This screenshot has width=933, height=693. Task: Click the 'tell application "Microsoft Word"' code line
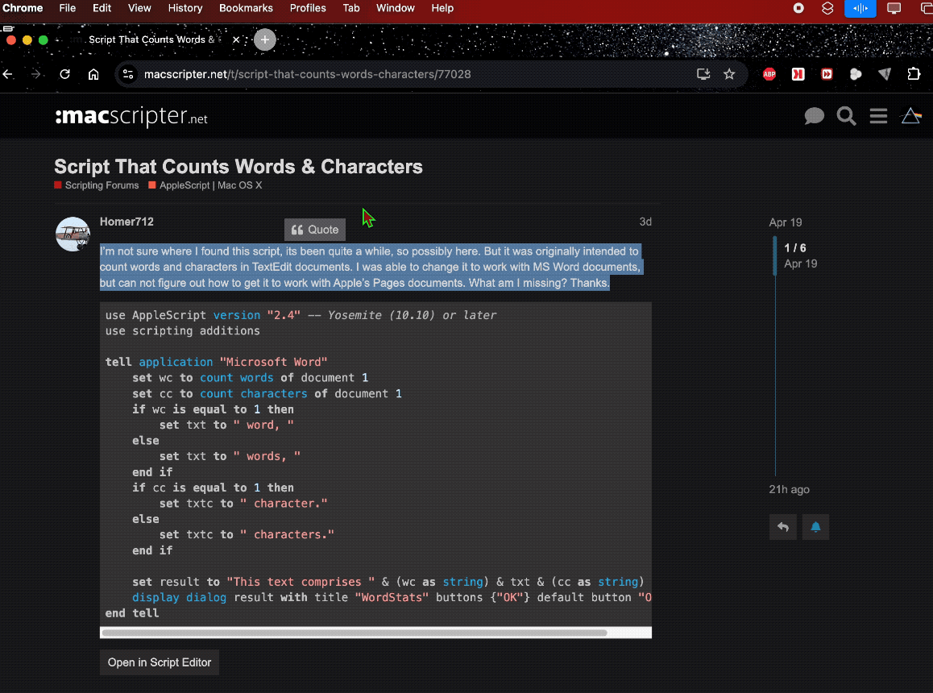[x=217, y=362]
